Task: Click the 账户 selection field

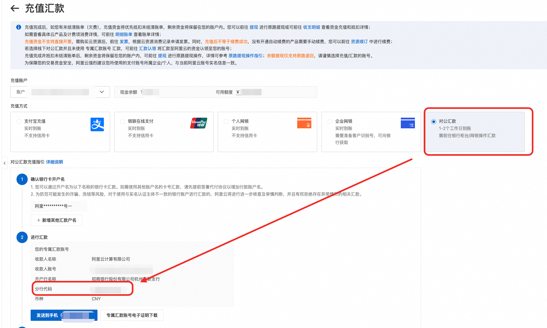Action: pyautogui.click(x=60, y=92)
